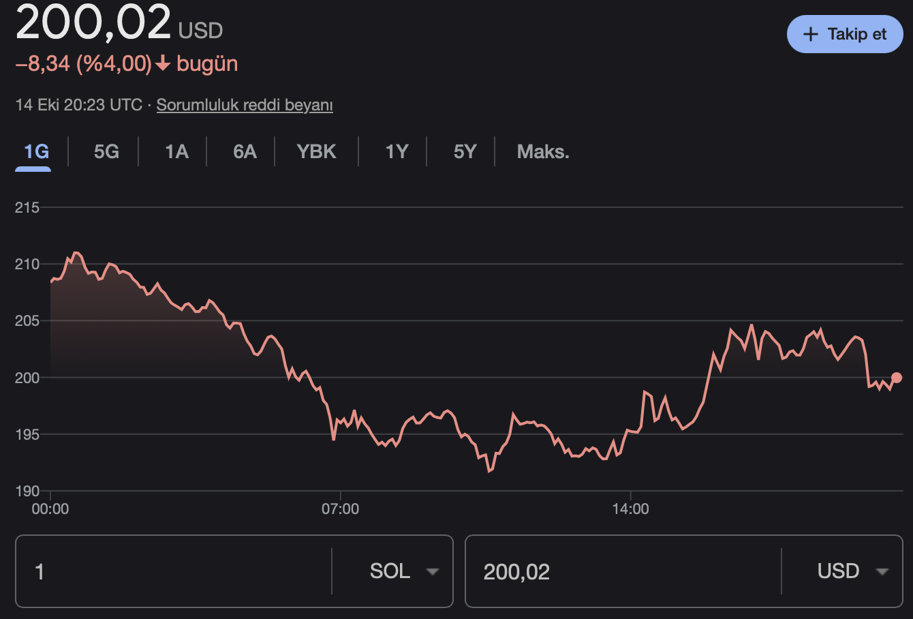Click the endpoint dot on the price chart
913x619 pixels.
pyautogui.click(x=896, y=378)
